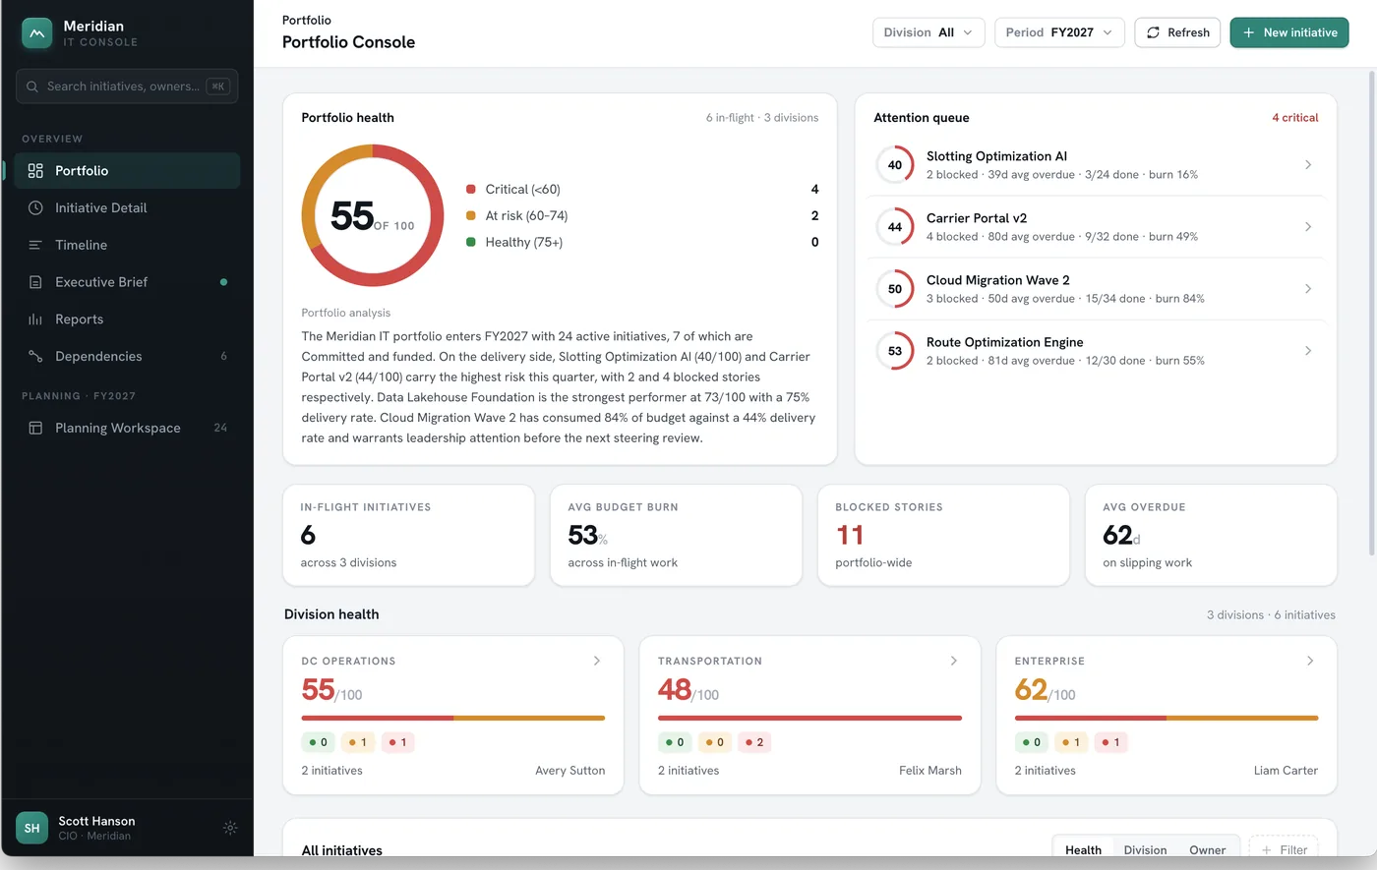Viewport: 1377px width, 870px height.
Task: Click the Avg Budget Burn stat card
Action: [x=676, y=535]
